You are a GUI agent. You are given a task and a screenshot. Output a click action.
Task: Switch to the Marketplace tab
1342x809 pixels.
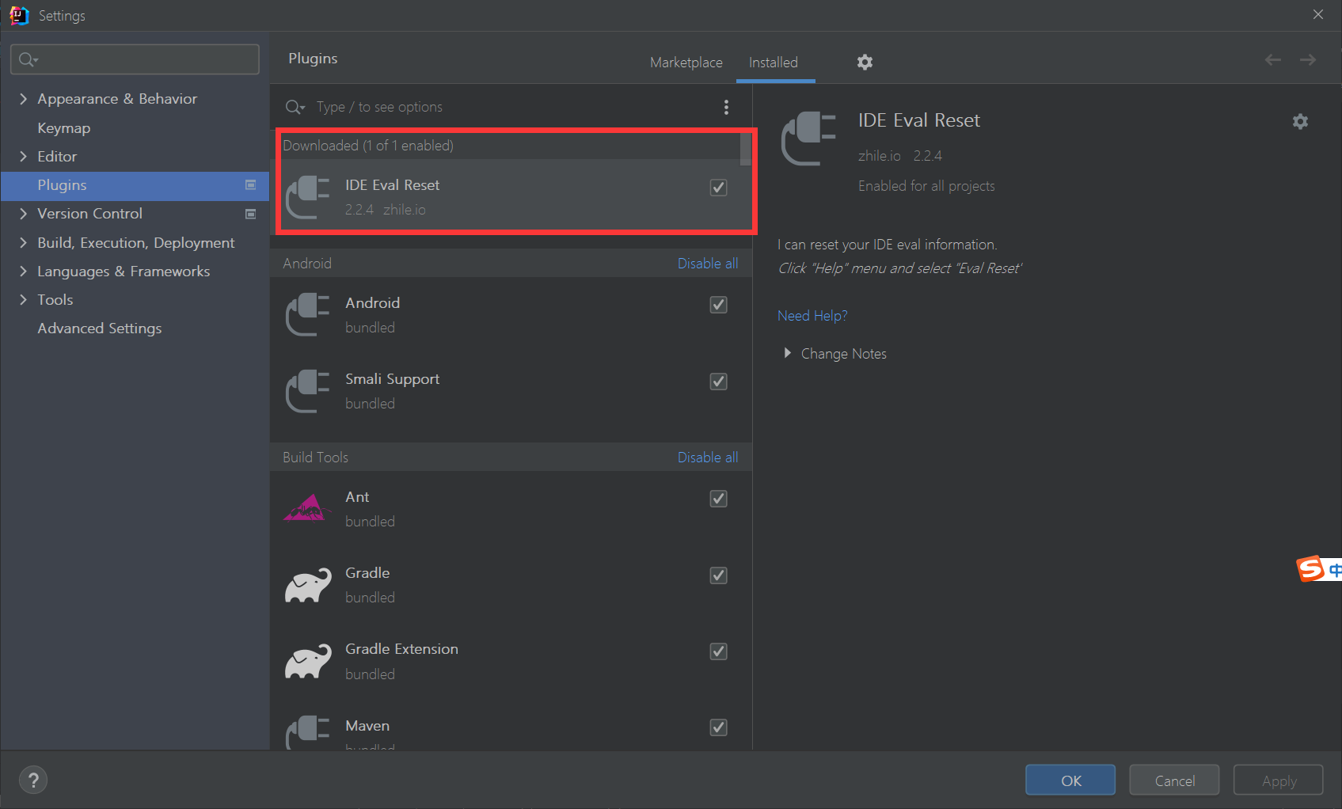click(x=686, y=63)
